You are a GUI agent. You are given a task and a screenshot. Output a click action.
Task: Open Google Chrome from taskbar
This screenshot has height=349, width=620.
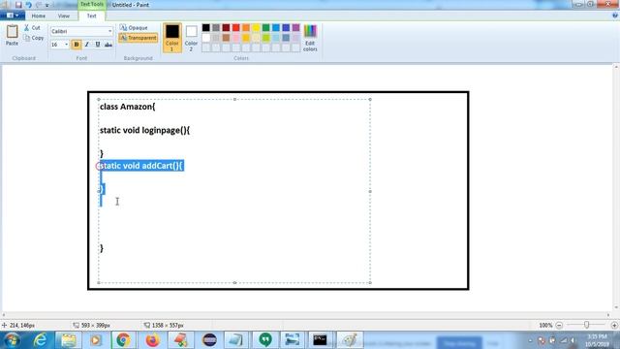(x=123, y=340)
